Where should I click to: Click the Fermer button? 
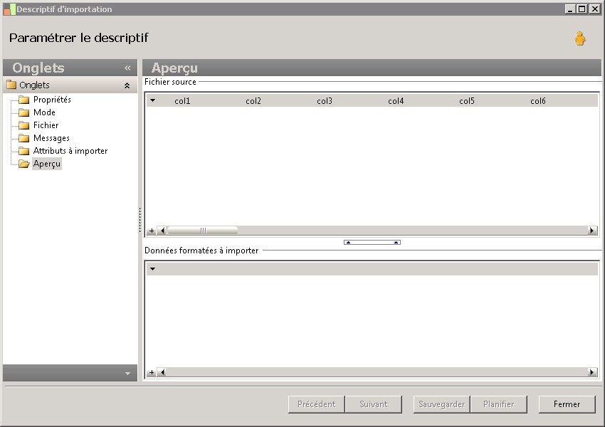(567, 404)
